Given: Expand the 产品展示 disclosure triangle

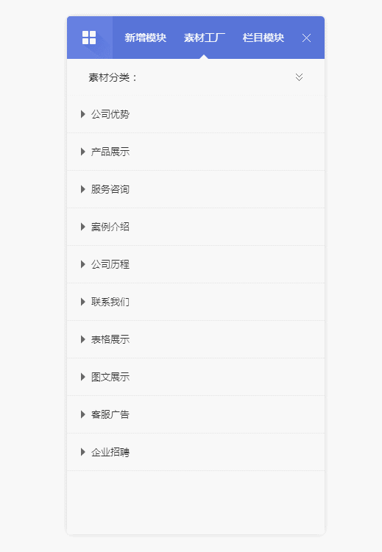Looking at the screenshot, I should pos(82,152).
